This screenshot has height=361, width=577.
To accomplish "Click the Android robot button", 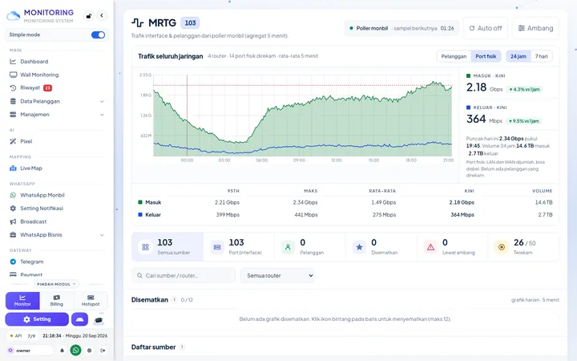I will point(80,319).
